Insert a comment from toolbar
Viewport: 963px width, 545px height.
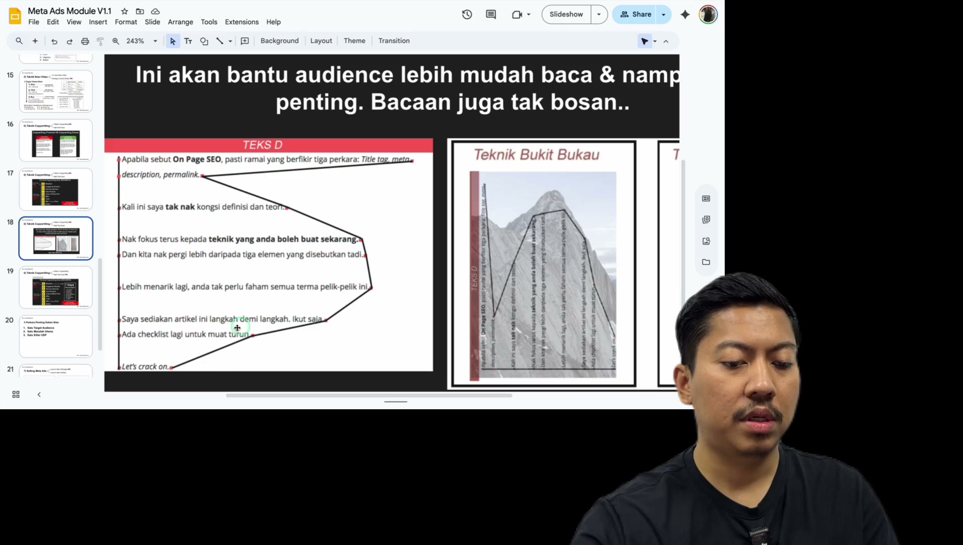pyautogui.click(x=245, y=41)
